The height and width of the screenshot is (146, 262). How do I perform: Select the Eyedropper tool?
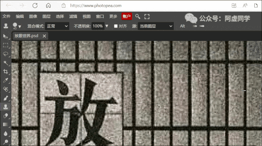pyautogui.click(x=6, y=80)
